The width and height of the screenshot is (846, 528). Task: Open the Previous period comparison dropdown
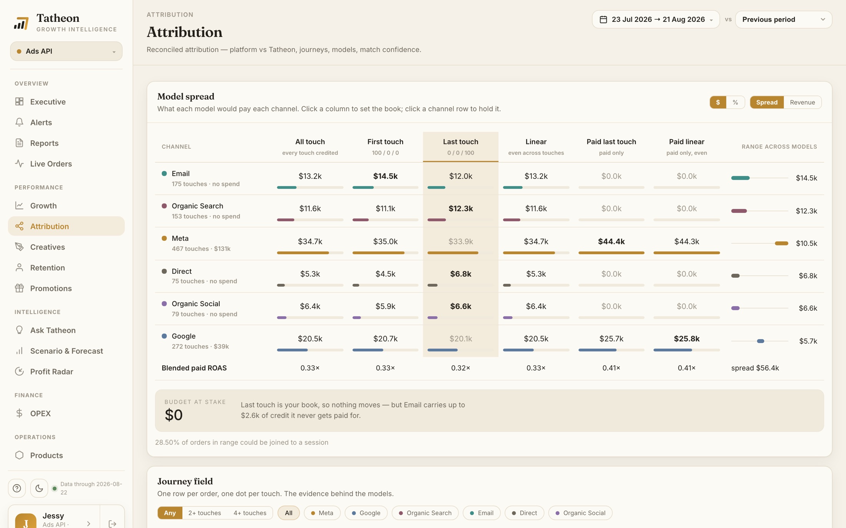click(x=783, y=19)
